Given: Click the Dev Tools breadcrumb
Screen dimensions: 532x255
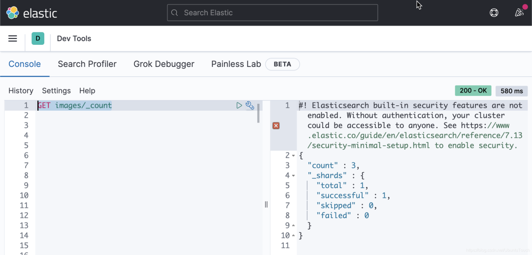Looking at the screenshot, I should 74,39.
